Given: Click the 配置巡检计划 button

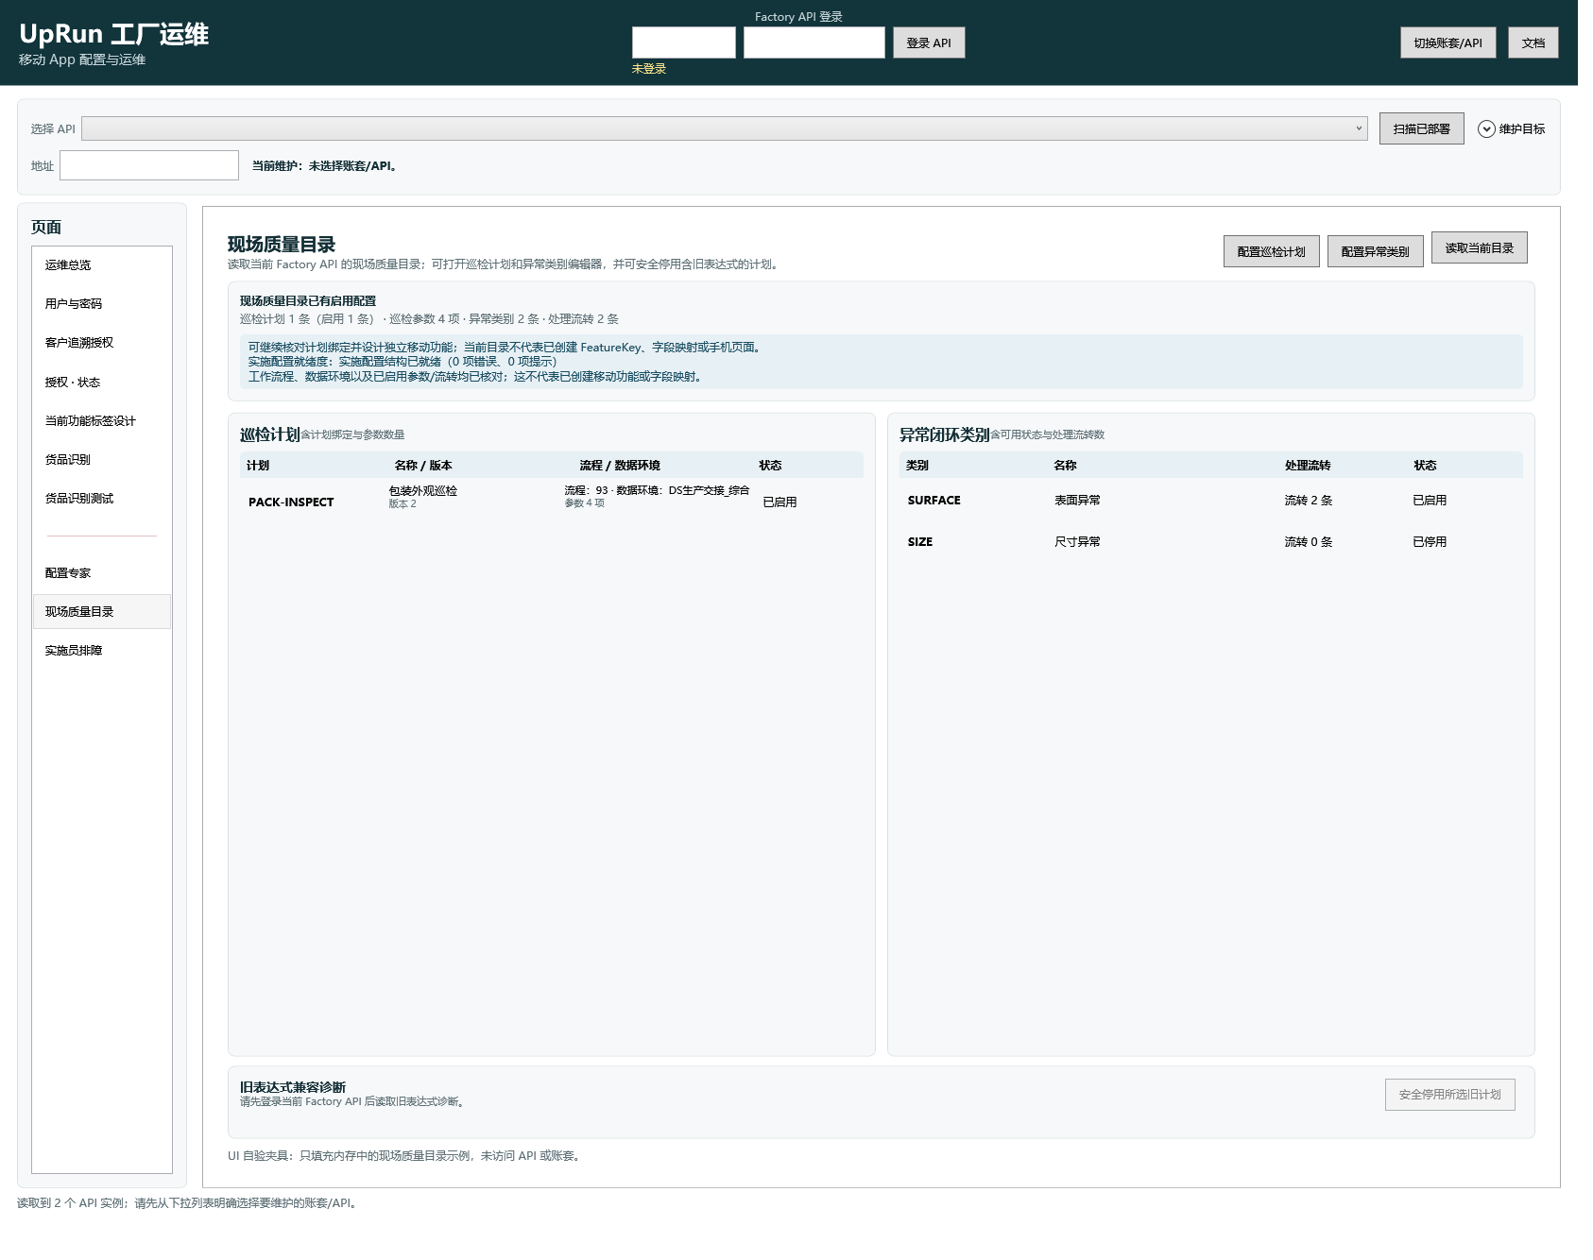Looking at the screenshot, I should [x=1271, y=251].
